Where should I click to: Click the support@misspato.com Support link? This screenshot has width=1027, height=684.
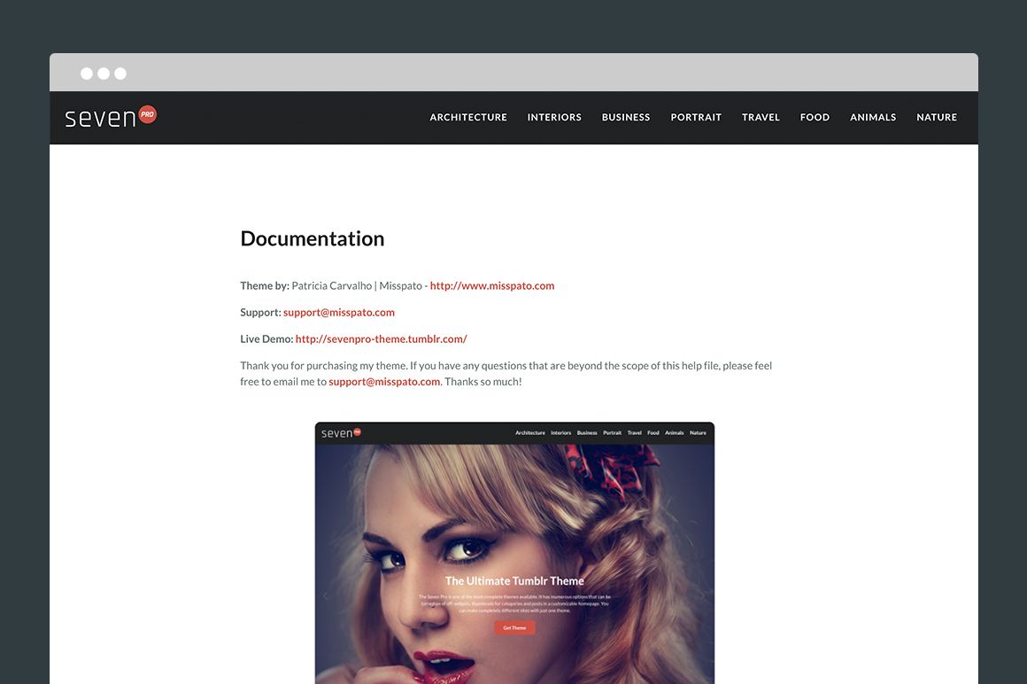pos(338,312)
